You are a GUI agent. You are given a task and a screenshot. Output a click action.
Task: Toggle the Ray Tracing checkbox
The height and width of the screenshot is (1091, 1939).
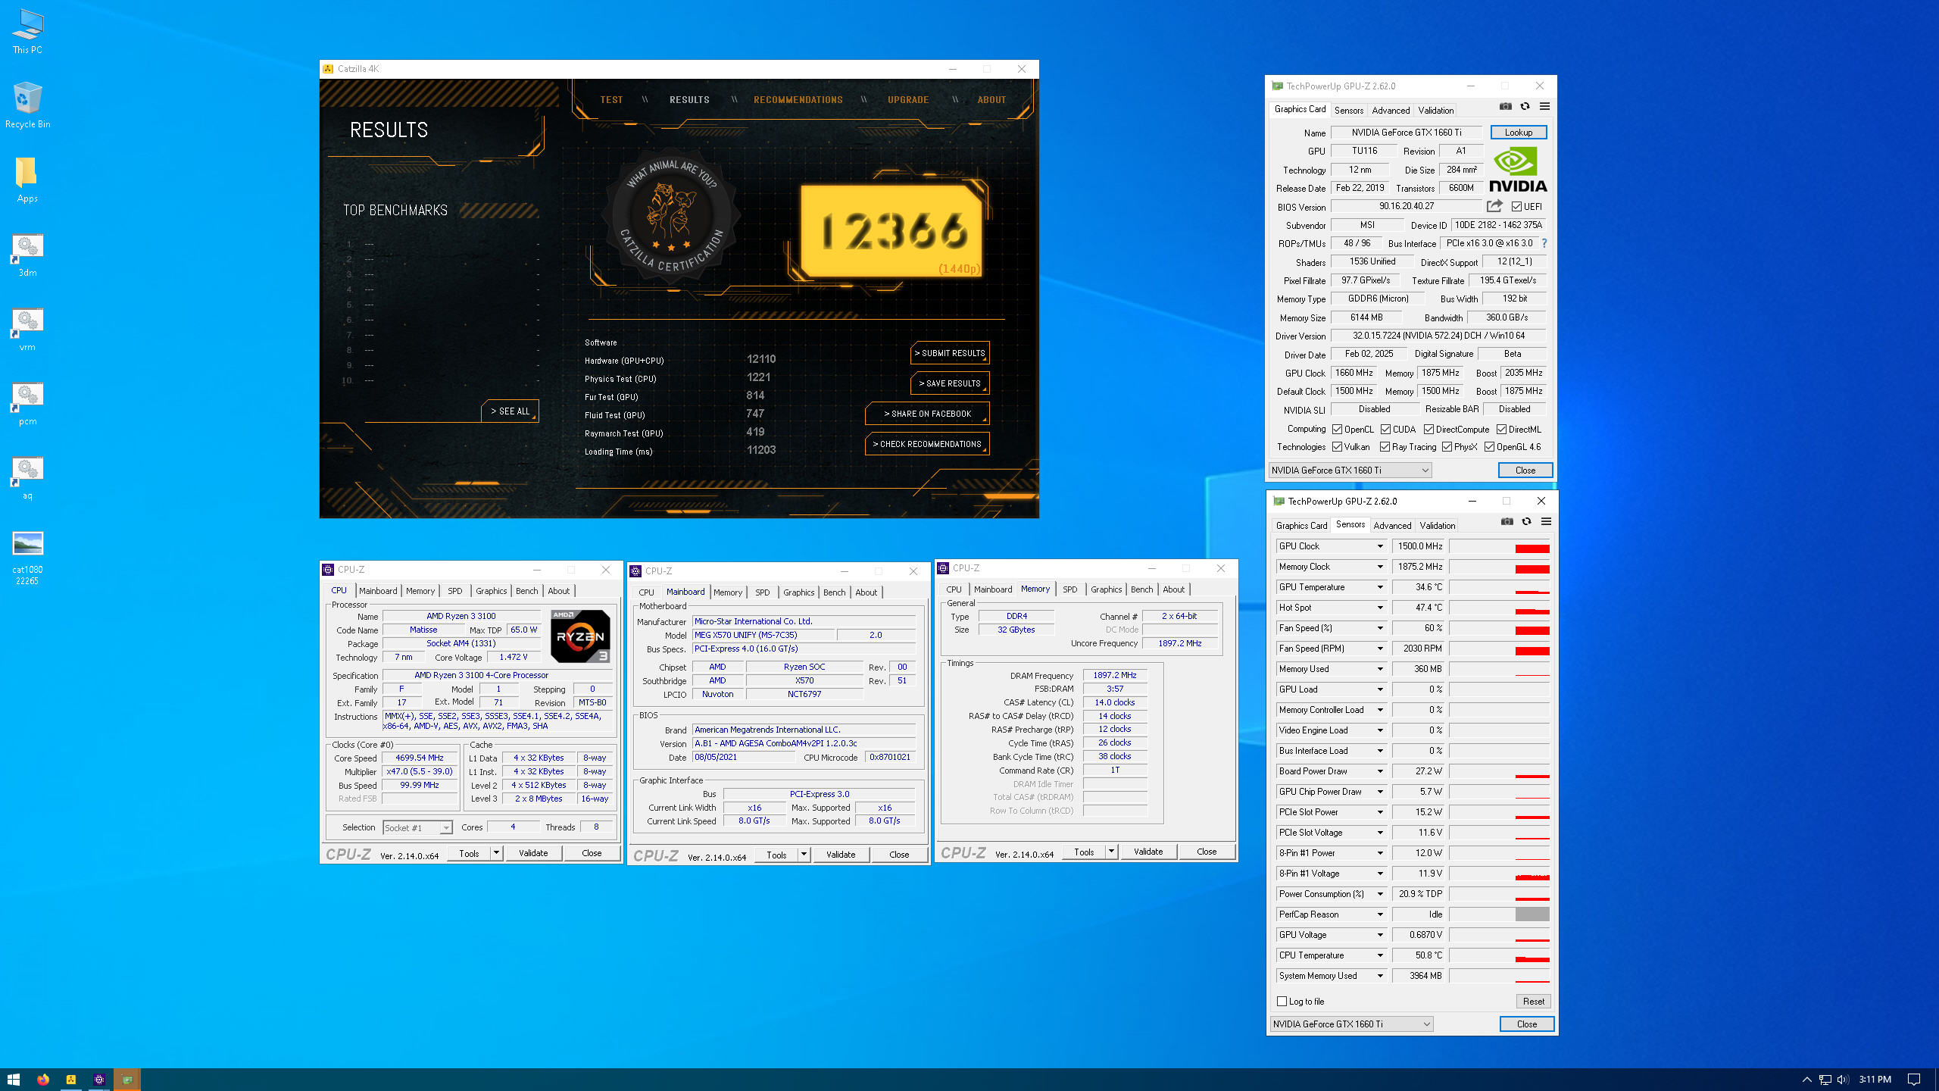point(1385,447)
